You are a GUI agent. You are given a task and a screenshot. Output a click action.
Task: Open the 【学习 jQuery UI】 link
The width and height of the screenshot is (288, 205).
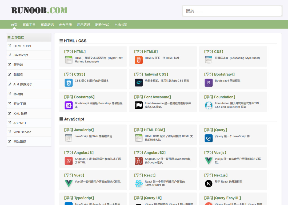[x=148, y=198]
